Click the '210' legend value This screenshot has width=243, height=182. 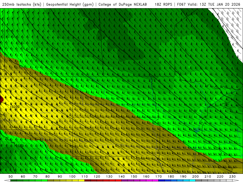click(x=208, y=177)
